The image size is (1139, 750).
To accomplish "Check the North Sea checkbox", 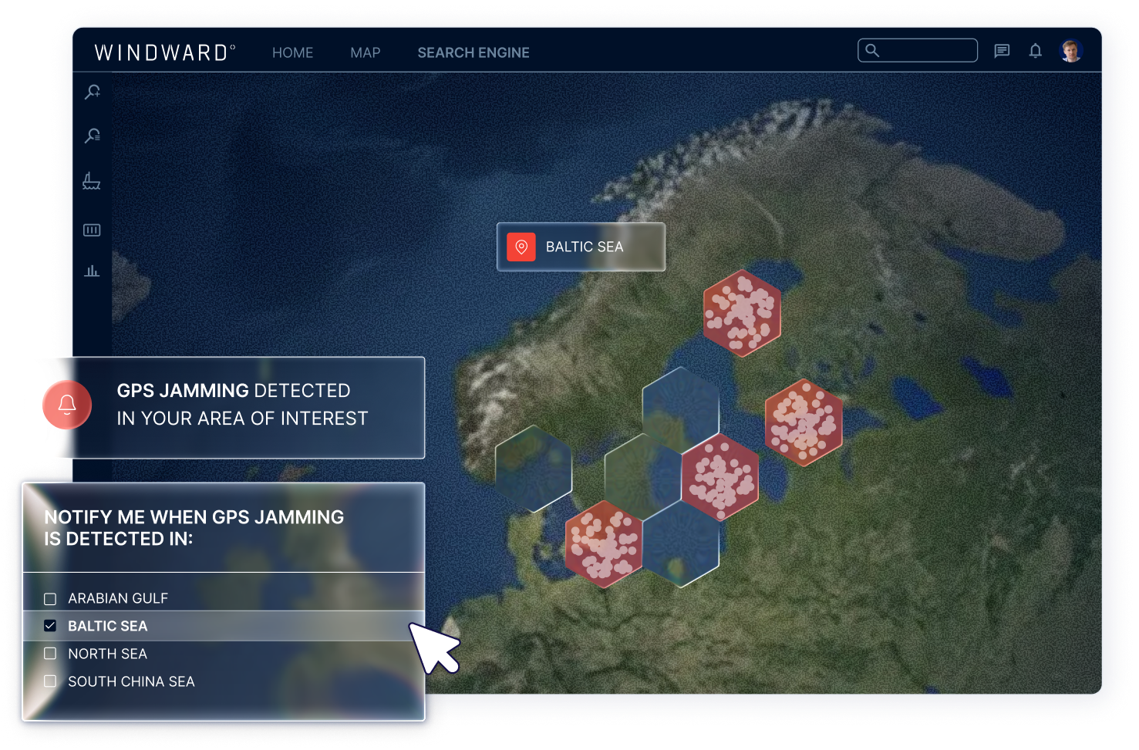I will pos(50,654).
